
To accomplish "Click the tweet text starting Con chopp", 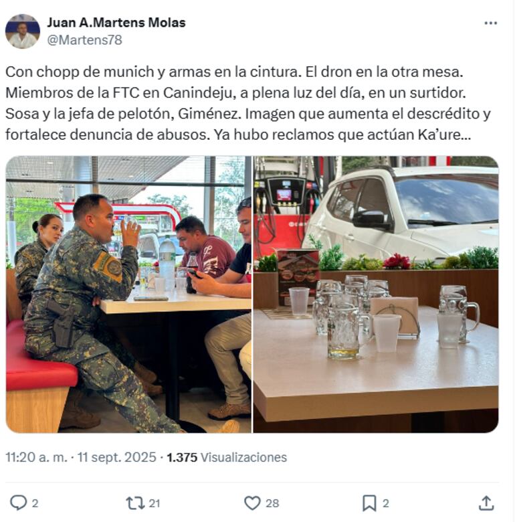I will click(x=248, y=103).
